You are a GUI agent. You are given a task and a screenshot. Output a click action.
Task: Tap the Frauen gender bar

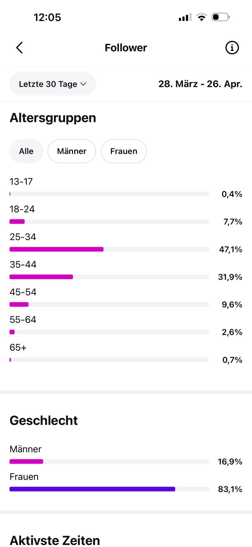(x=92, y=489)
